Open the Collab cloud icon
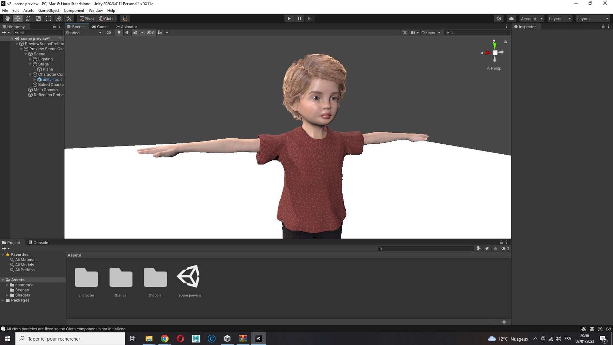This screenshot has height=345, width=613. coord(511,18)
